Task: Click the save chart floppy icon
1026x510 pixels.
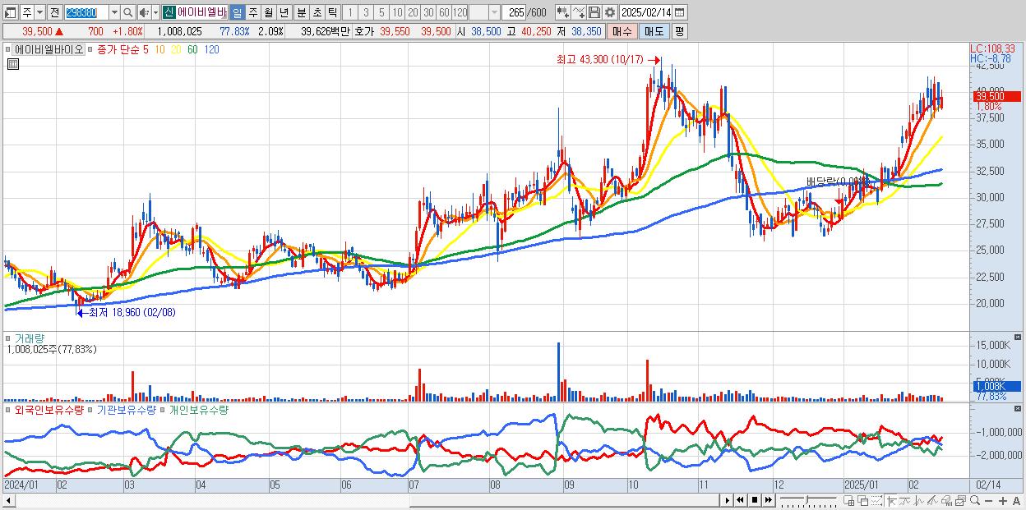Action: 594,12
